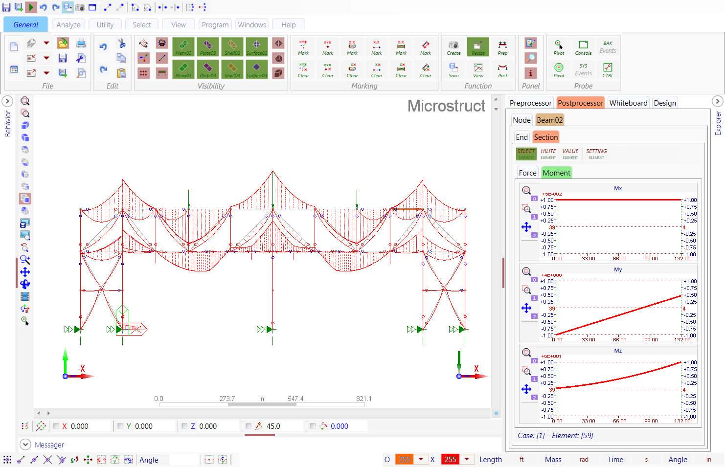The width and height of the screenshot is (725, 467).
Task: Click the Post function icon
Action: 502,69
